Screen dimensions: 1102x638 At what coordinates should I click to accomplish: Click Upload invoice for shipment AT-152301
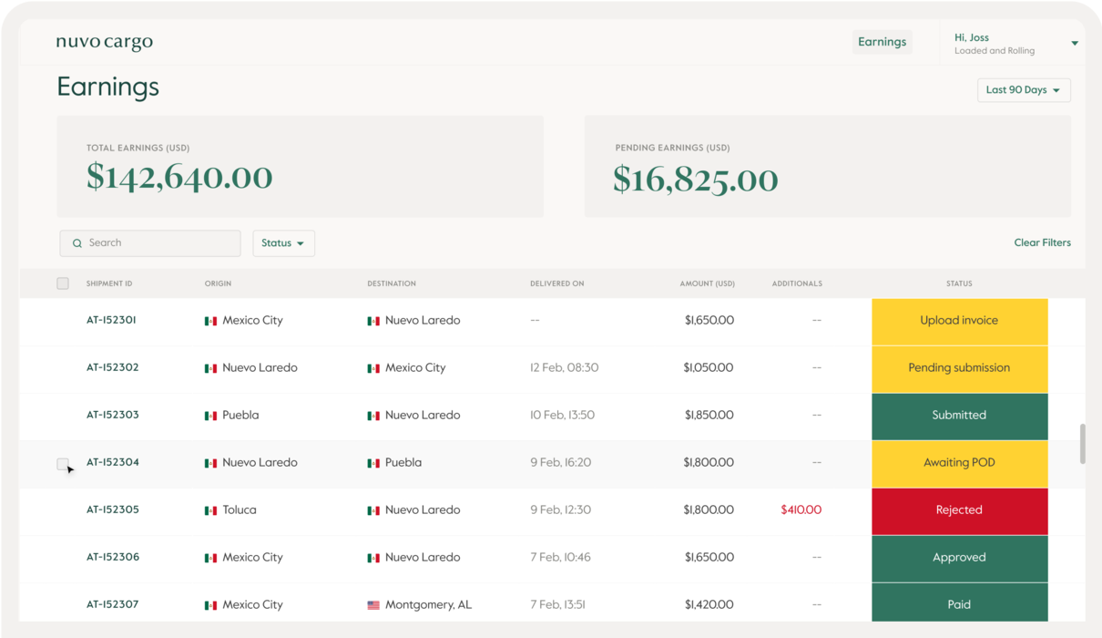pos(959,320)
